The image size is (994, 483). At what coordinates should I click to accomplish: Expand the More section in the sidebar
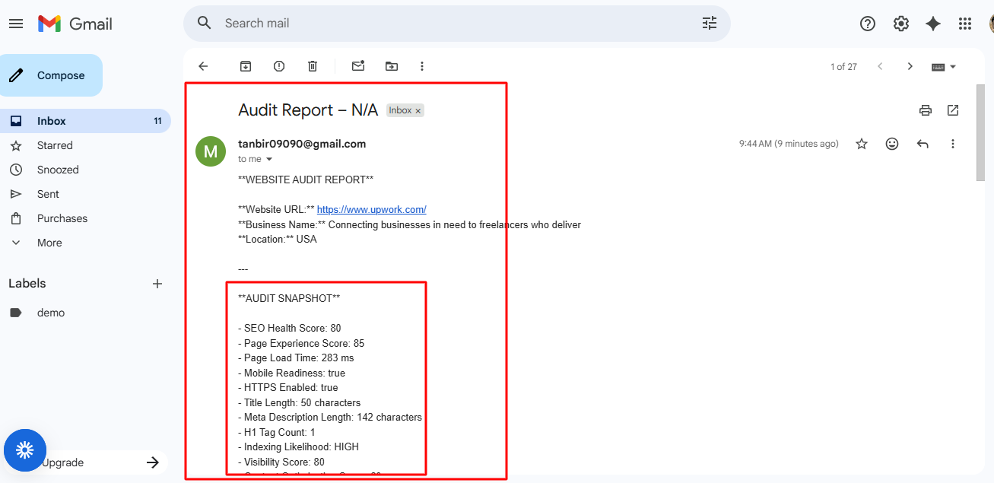[49, 242]
